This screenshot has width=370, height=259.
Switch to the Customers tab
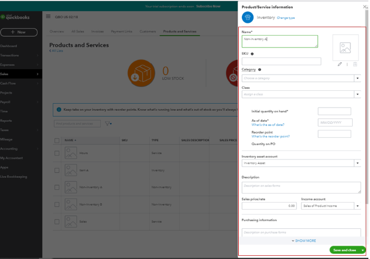(x=147, y=31)
